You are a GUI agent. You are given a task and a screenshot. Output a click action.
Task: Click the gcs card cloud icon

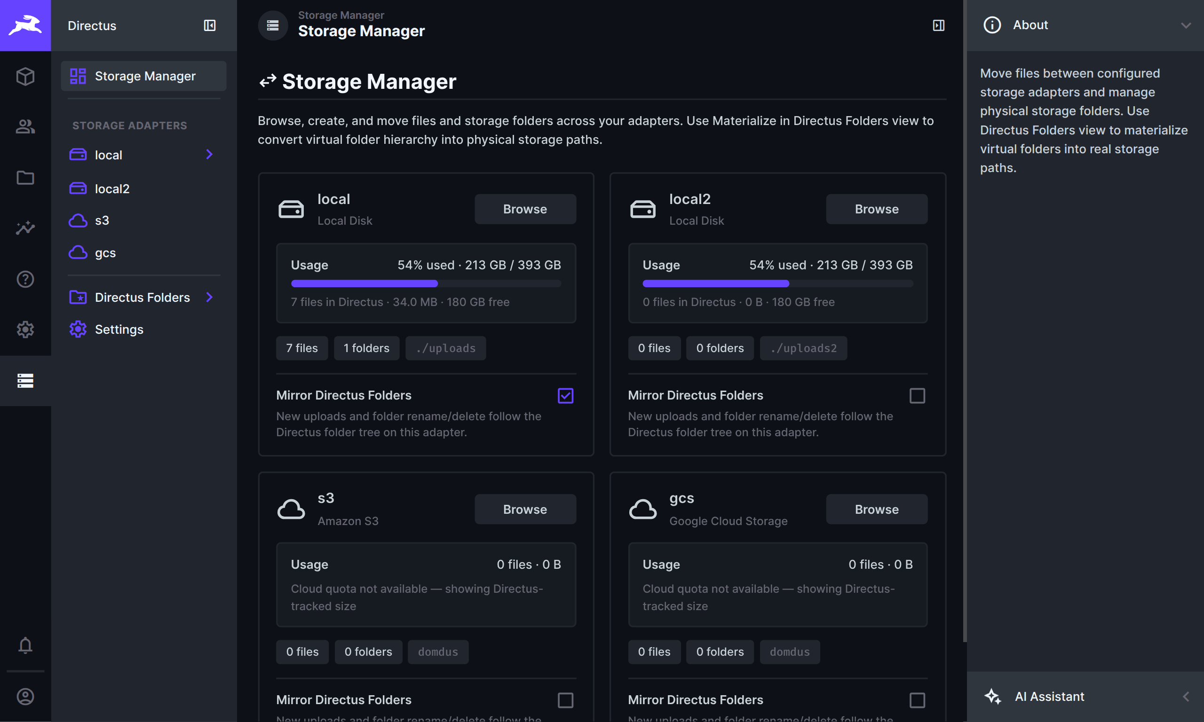pos(643,509)
